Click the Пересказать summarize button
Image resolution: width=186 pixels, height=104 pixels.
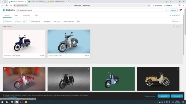pos(157,5)
